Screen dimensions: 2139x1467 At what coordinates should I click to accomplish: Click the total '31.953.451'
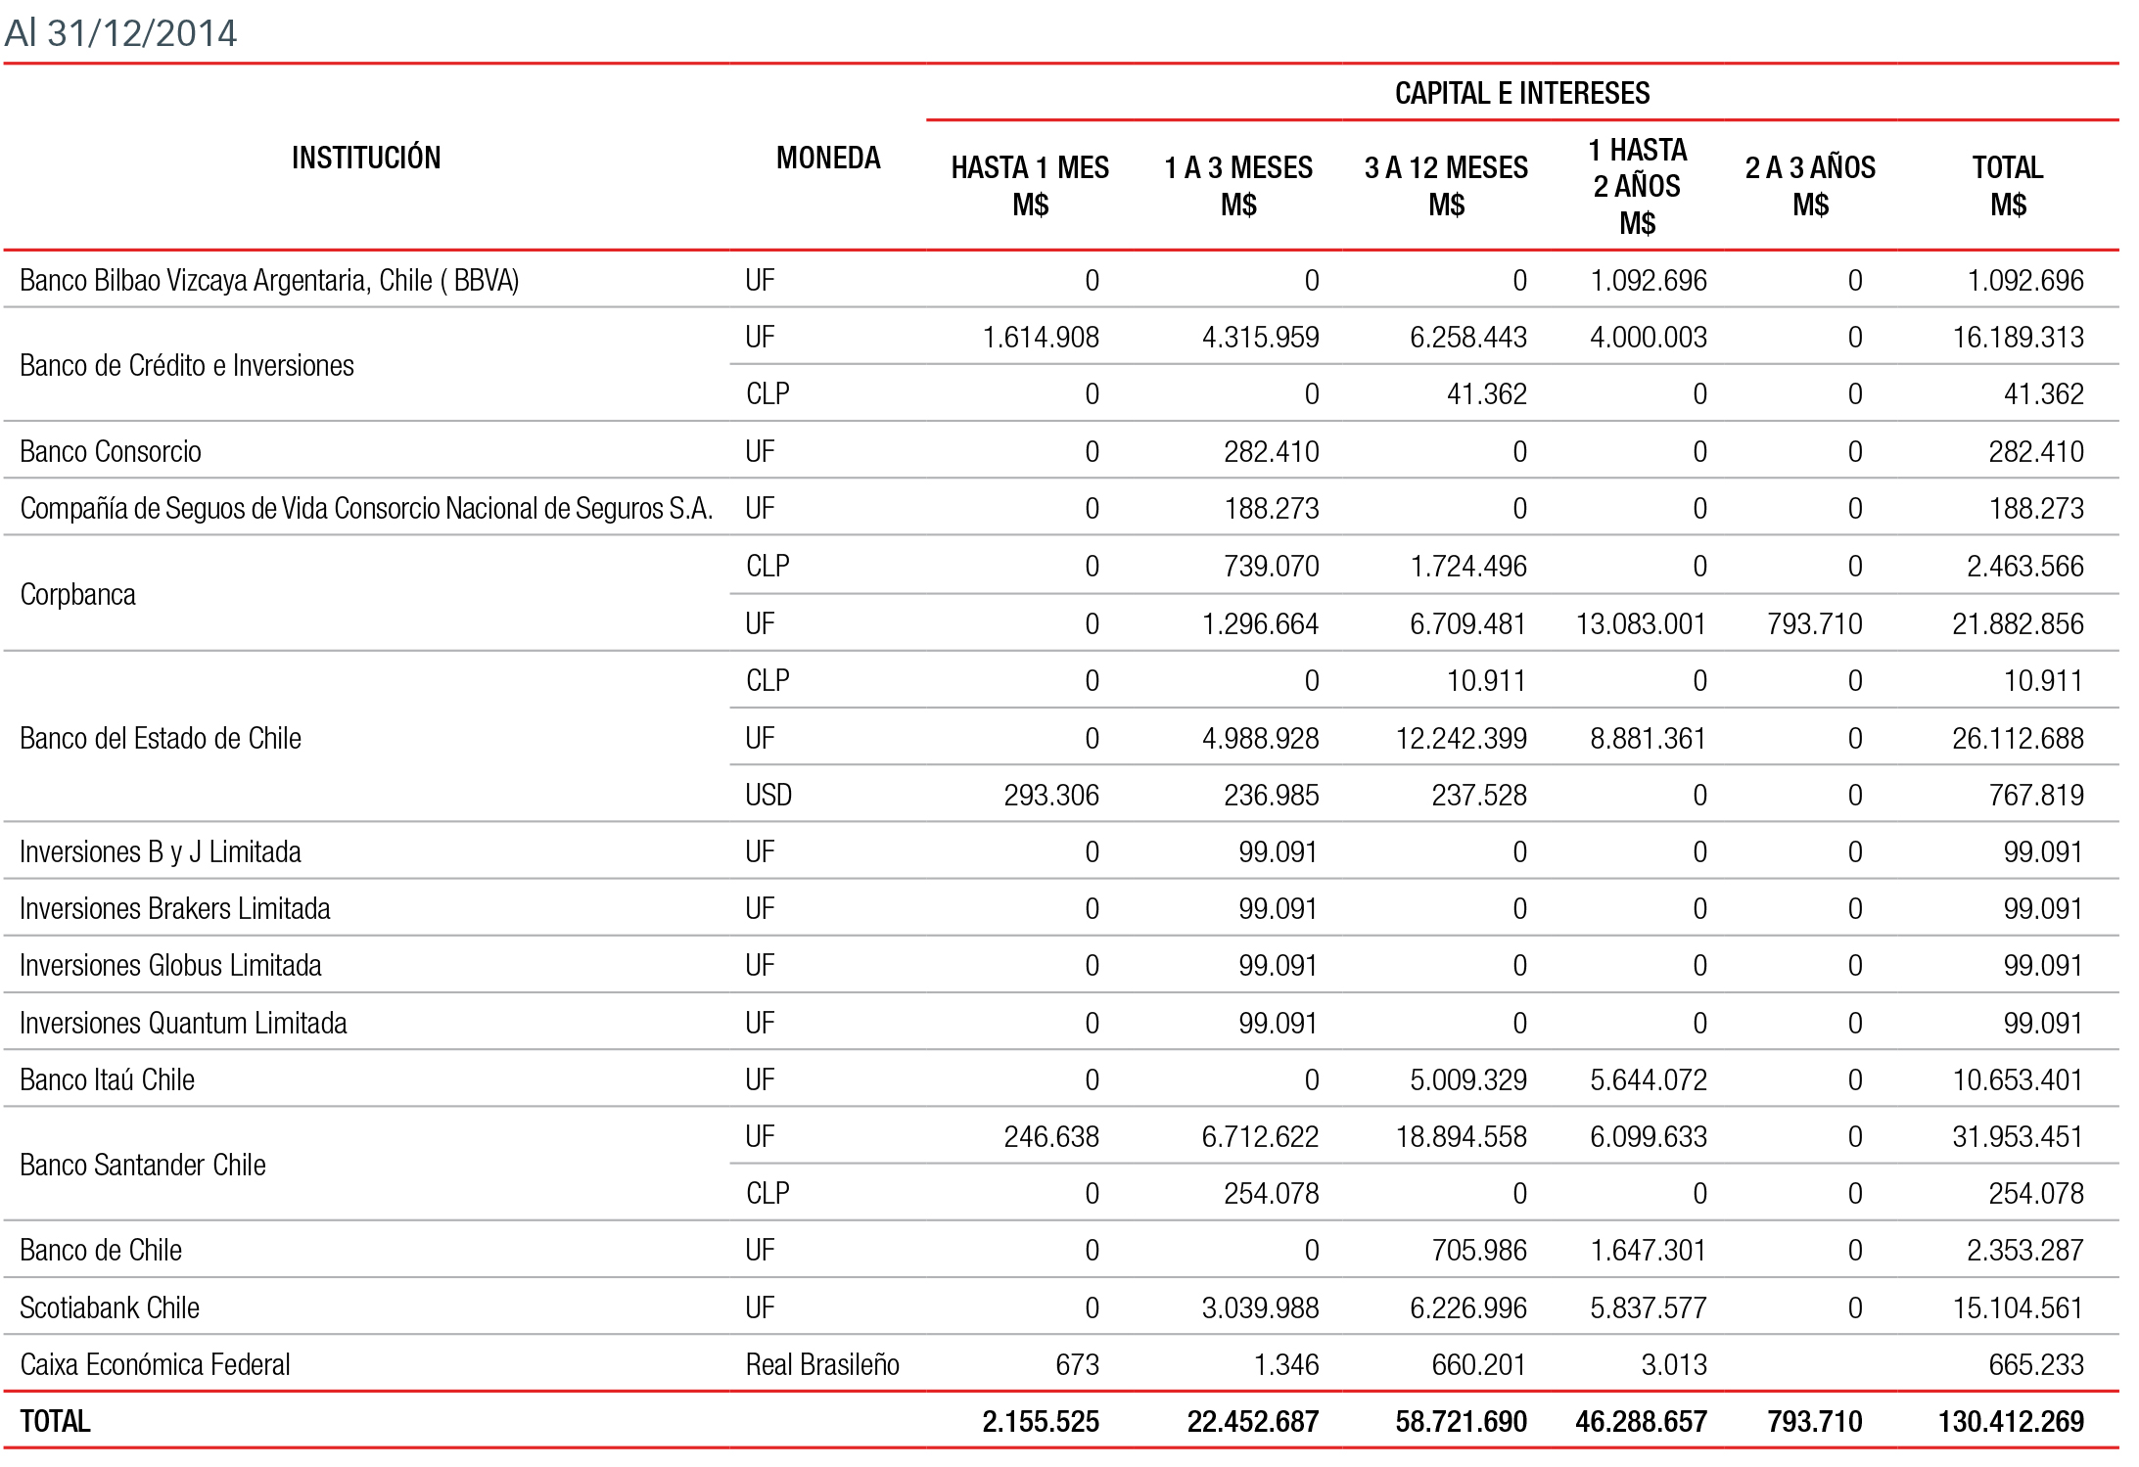(2018, 1137)
